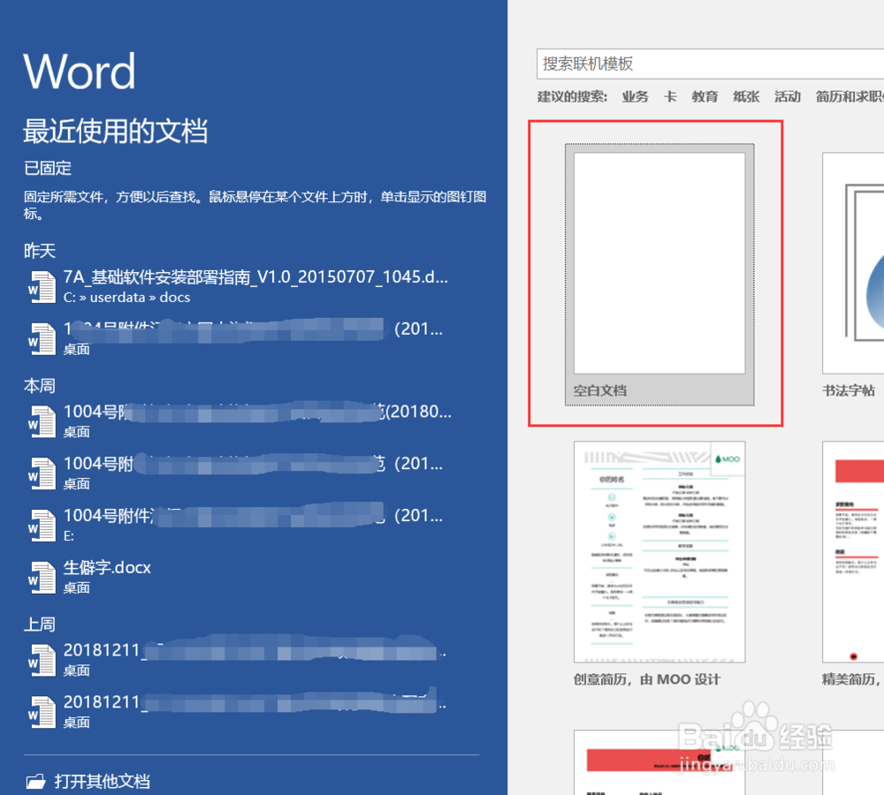Click the folder icon beside 打开其他文档

pyautogui.click(x=35, y=781)
